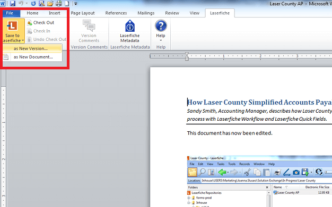Click the Version Comments speech bubble icon
The image size is (332, 207).
pos(89,26)
